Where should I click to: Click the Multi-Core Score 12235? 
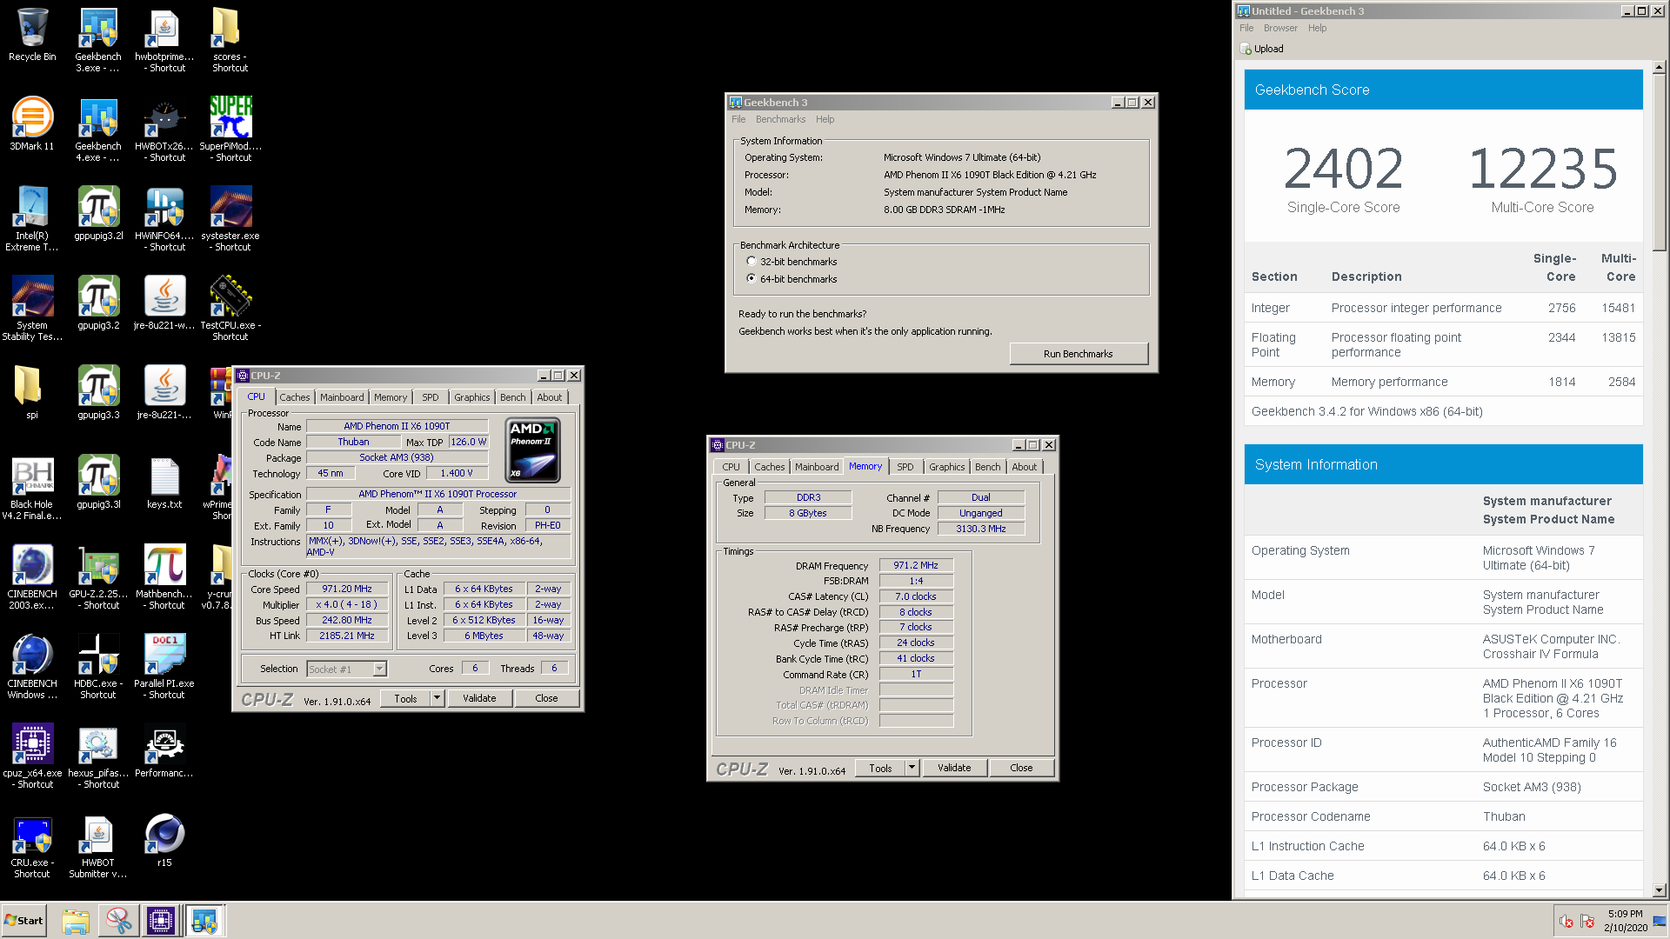pyautogui.click(x=1543, y=169)
